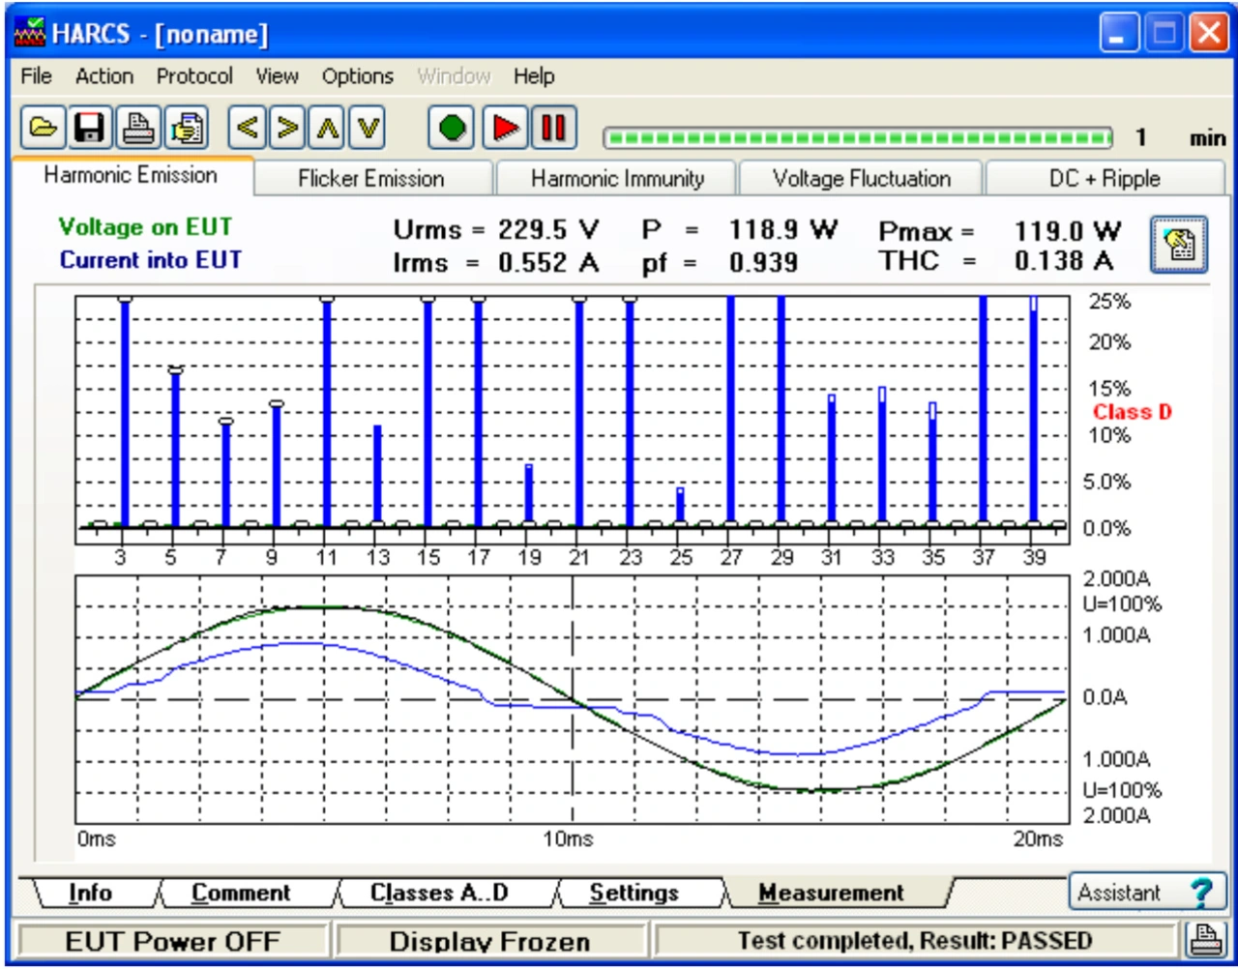Click the green circle record button

click(x=452, y=128)
